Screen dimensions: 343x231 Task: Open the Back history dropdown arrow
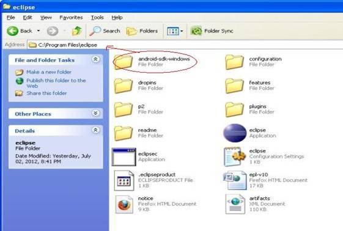click(x=39, y=31)
